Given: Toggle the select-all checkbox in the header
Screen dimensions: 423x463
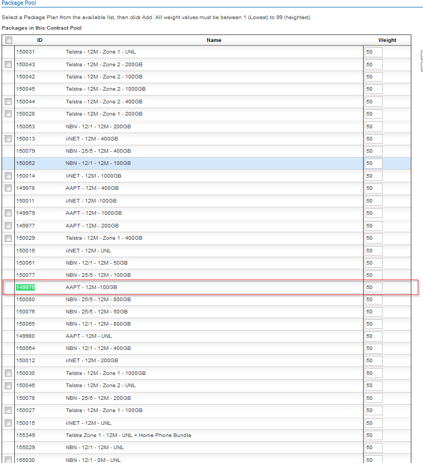Looking at the screenshot, I should coord(8,40).
